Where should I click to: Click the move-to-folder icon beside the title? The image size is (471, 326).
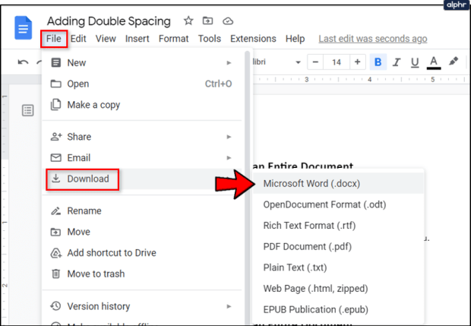coord(208,21)
